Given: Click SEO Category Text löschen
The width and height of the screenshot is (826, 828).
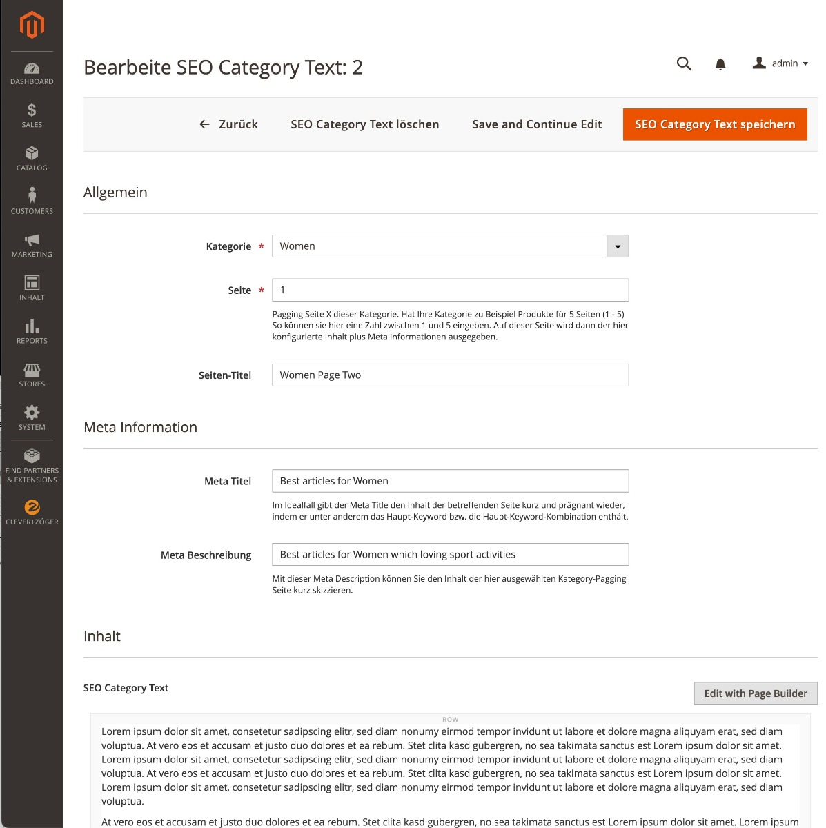Looking at the screenshot, I should tap(365, 124).
